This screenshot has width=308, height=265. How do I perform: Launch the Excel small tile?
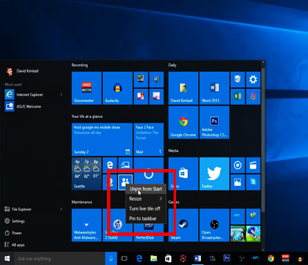pos(238,97)
